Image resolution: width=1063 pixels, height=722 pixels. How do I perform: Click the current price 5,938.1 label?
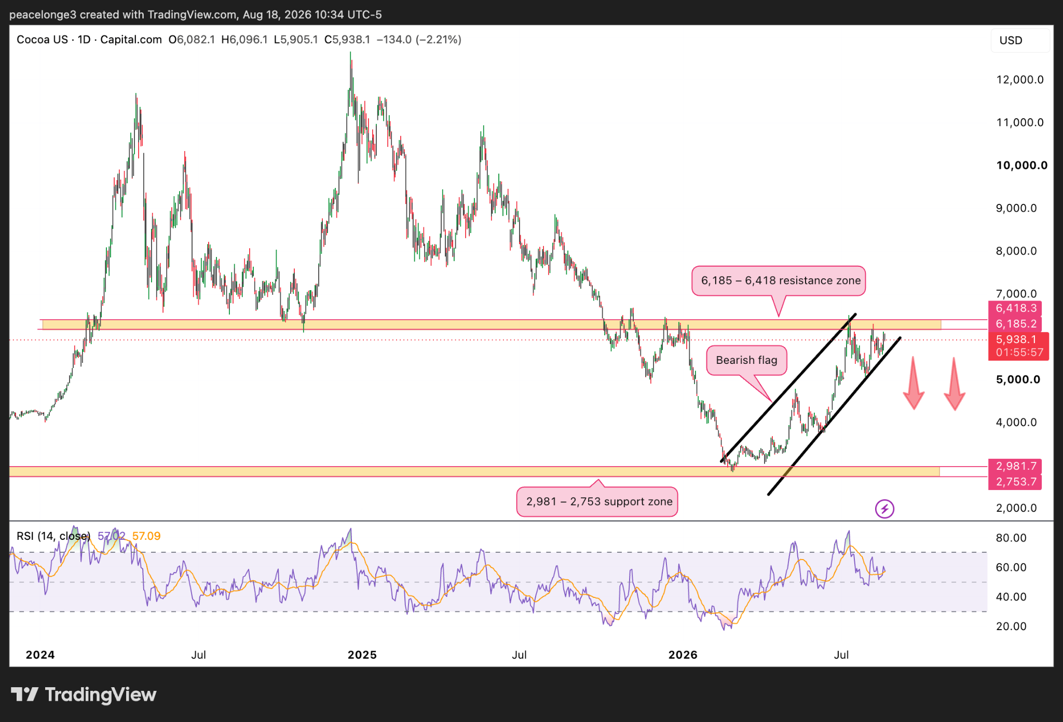[1016, 339]
